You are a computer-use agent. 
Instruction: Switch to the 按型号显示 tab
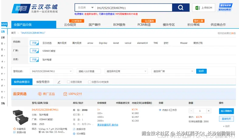click(x=43, y=82)
